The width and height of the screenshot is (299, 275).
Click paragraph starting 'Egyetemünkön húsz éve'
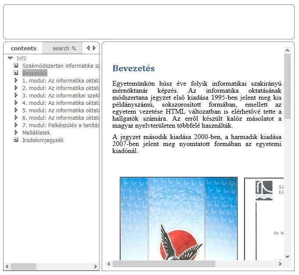(197, 104)
